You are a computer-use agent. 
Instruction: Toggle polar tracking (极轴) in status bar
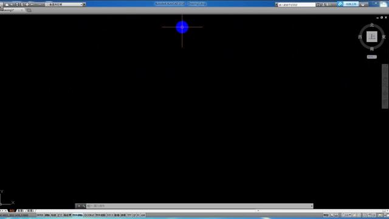coord(67,215)
